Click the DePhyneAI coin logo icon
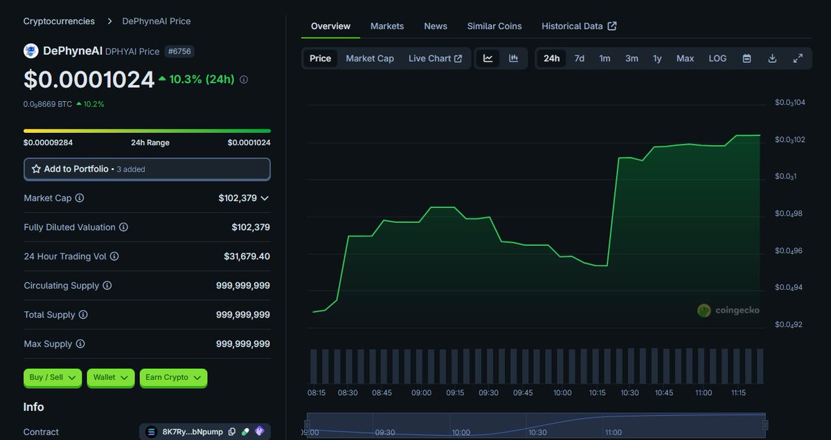Screen dimensions: 831x440 click(x=30, y=51)
